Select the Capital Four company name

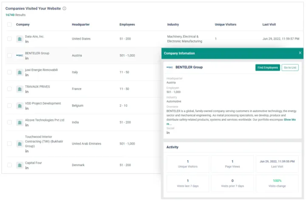tap(34, 163)
